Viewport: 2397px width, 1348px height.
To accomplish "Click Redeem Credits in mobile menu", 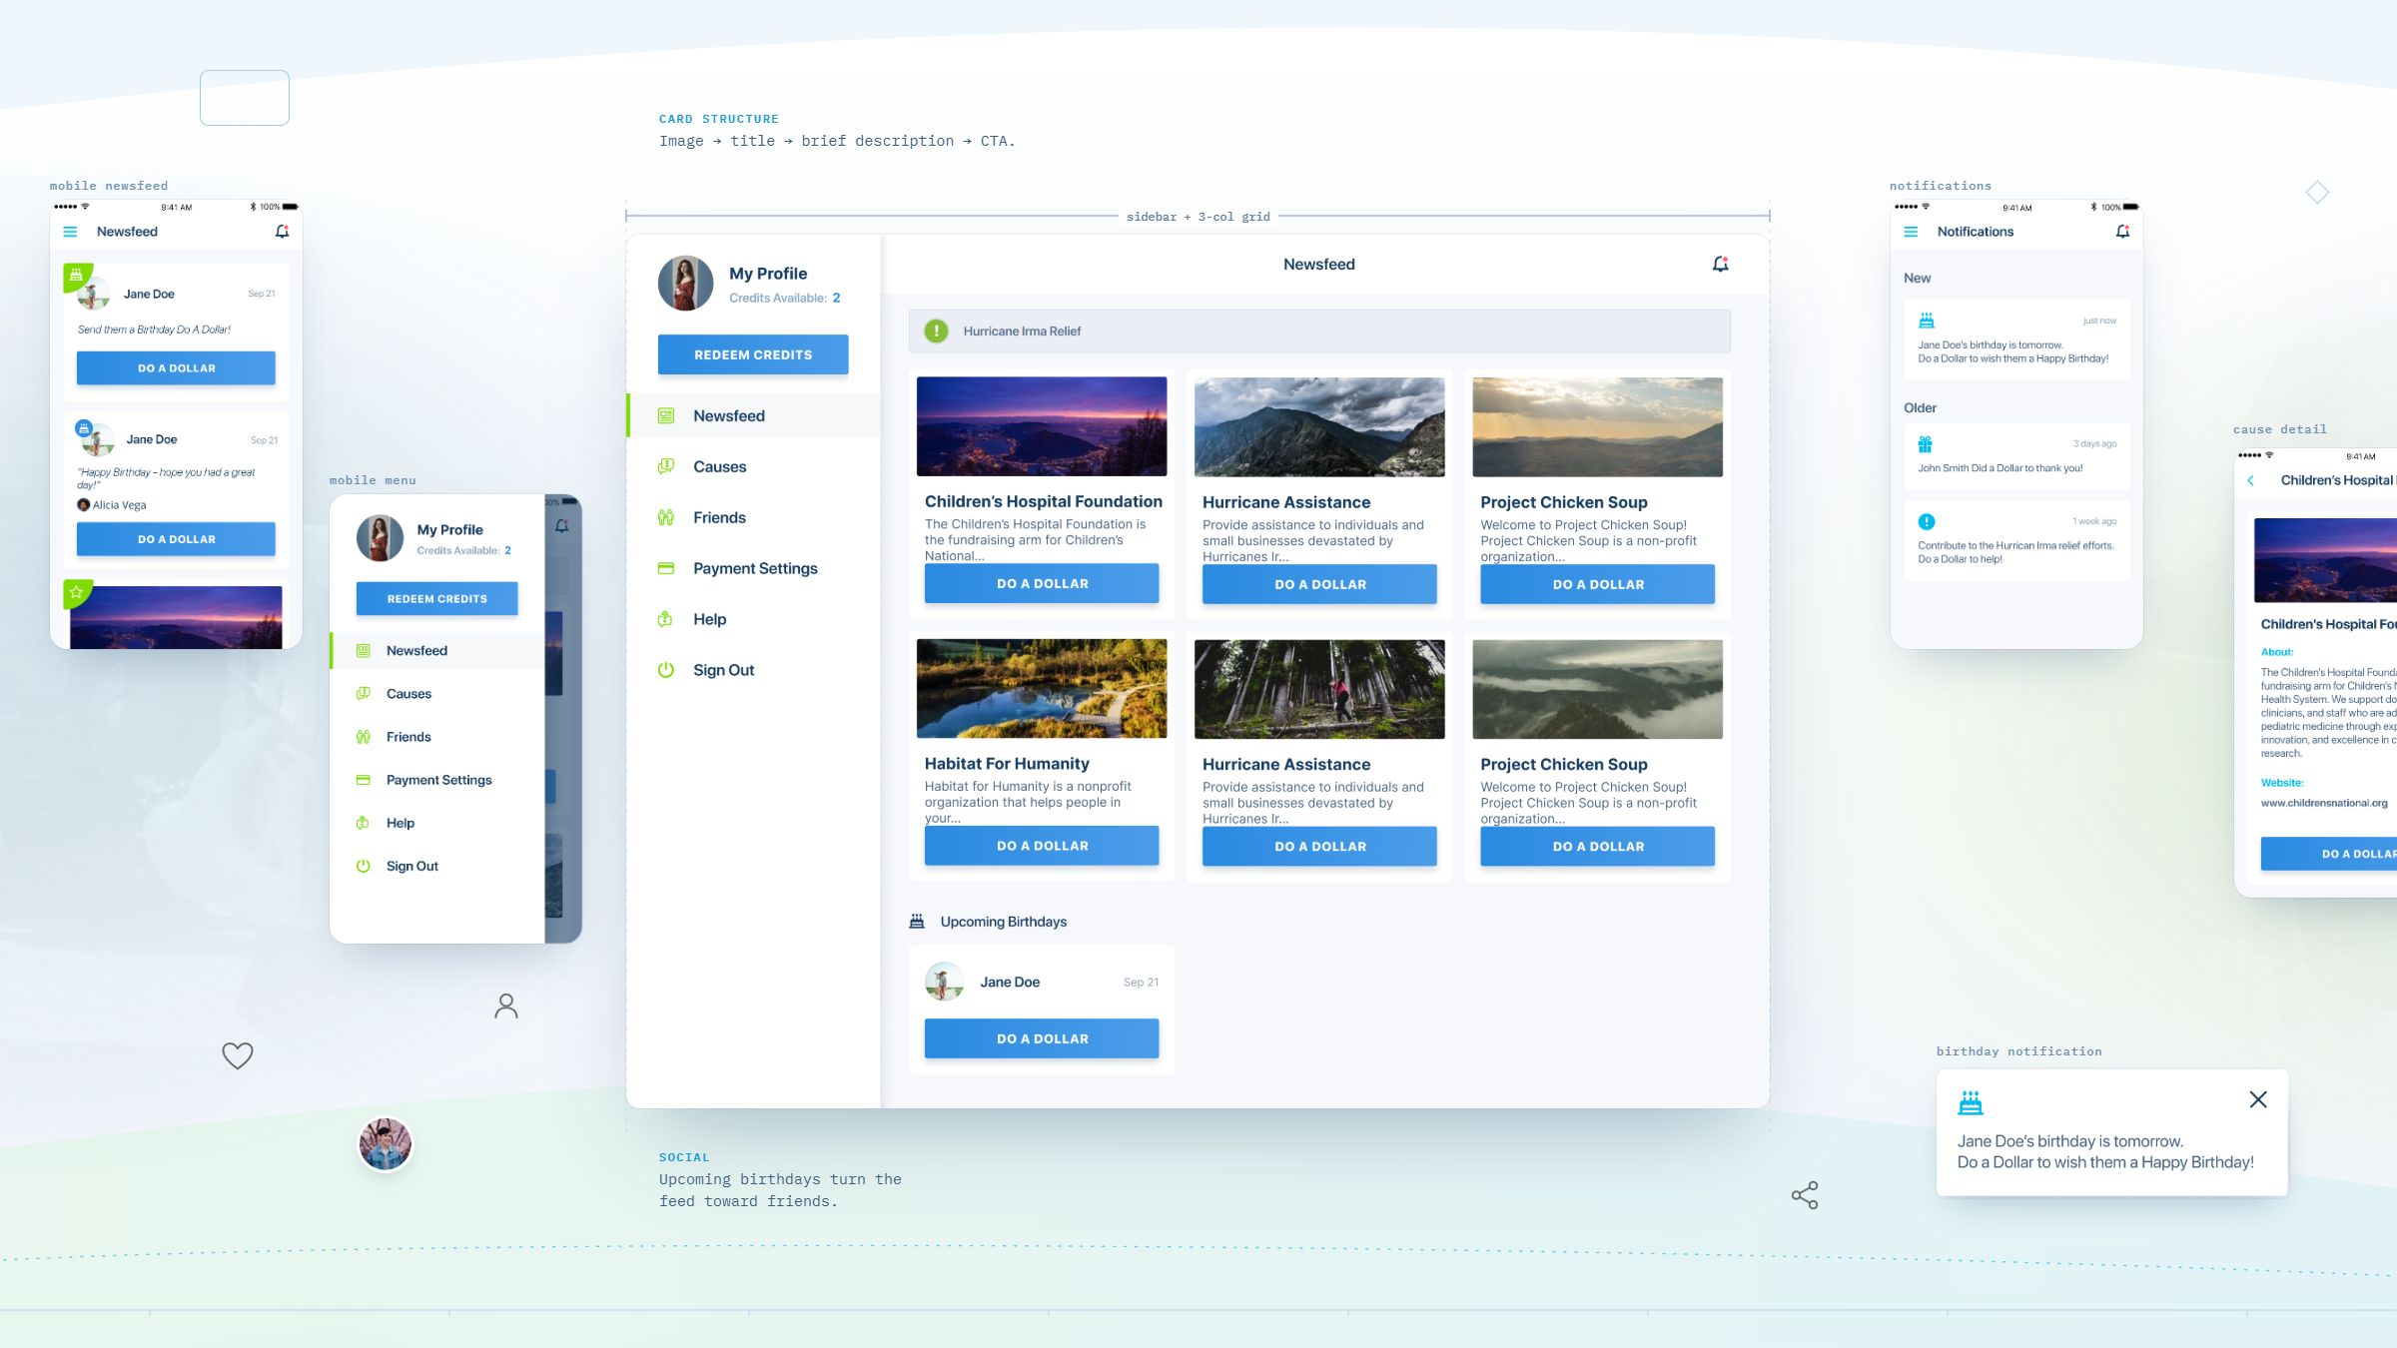I will (x=437, y=598).
